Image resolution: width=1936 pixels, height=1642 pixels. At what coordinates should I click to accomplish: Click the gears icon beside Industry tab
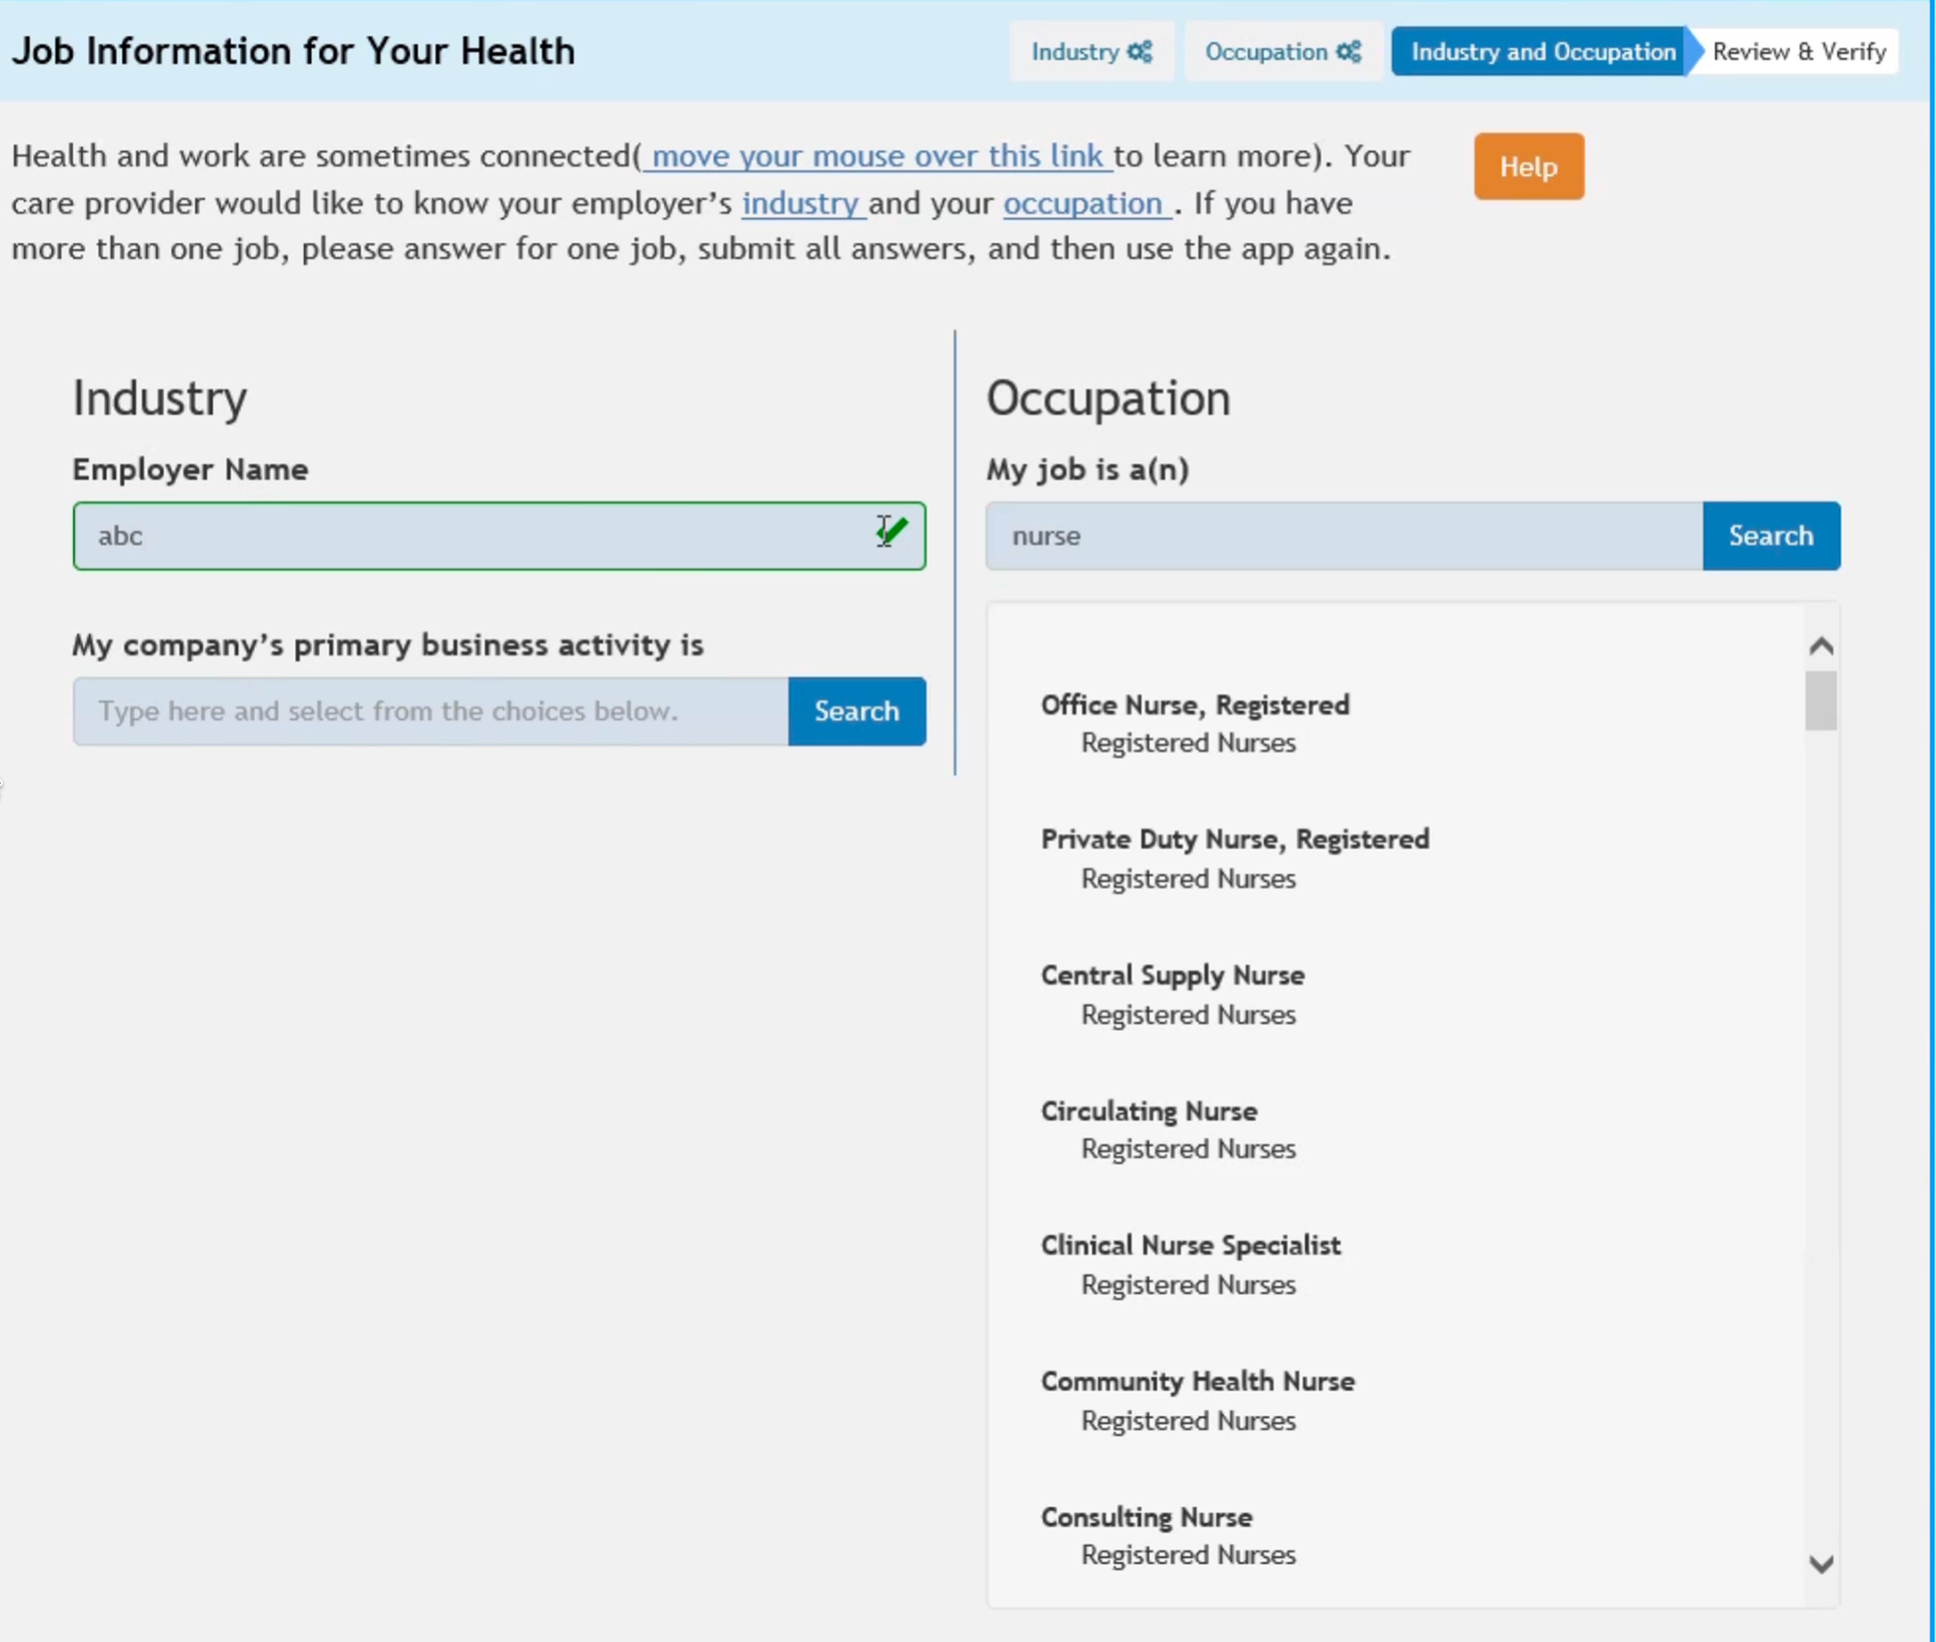(1140, 51)
